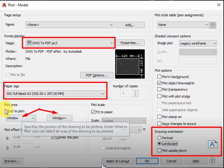
Task: Click the Preview... button
Action: click(x=12, y=161)
